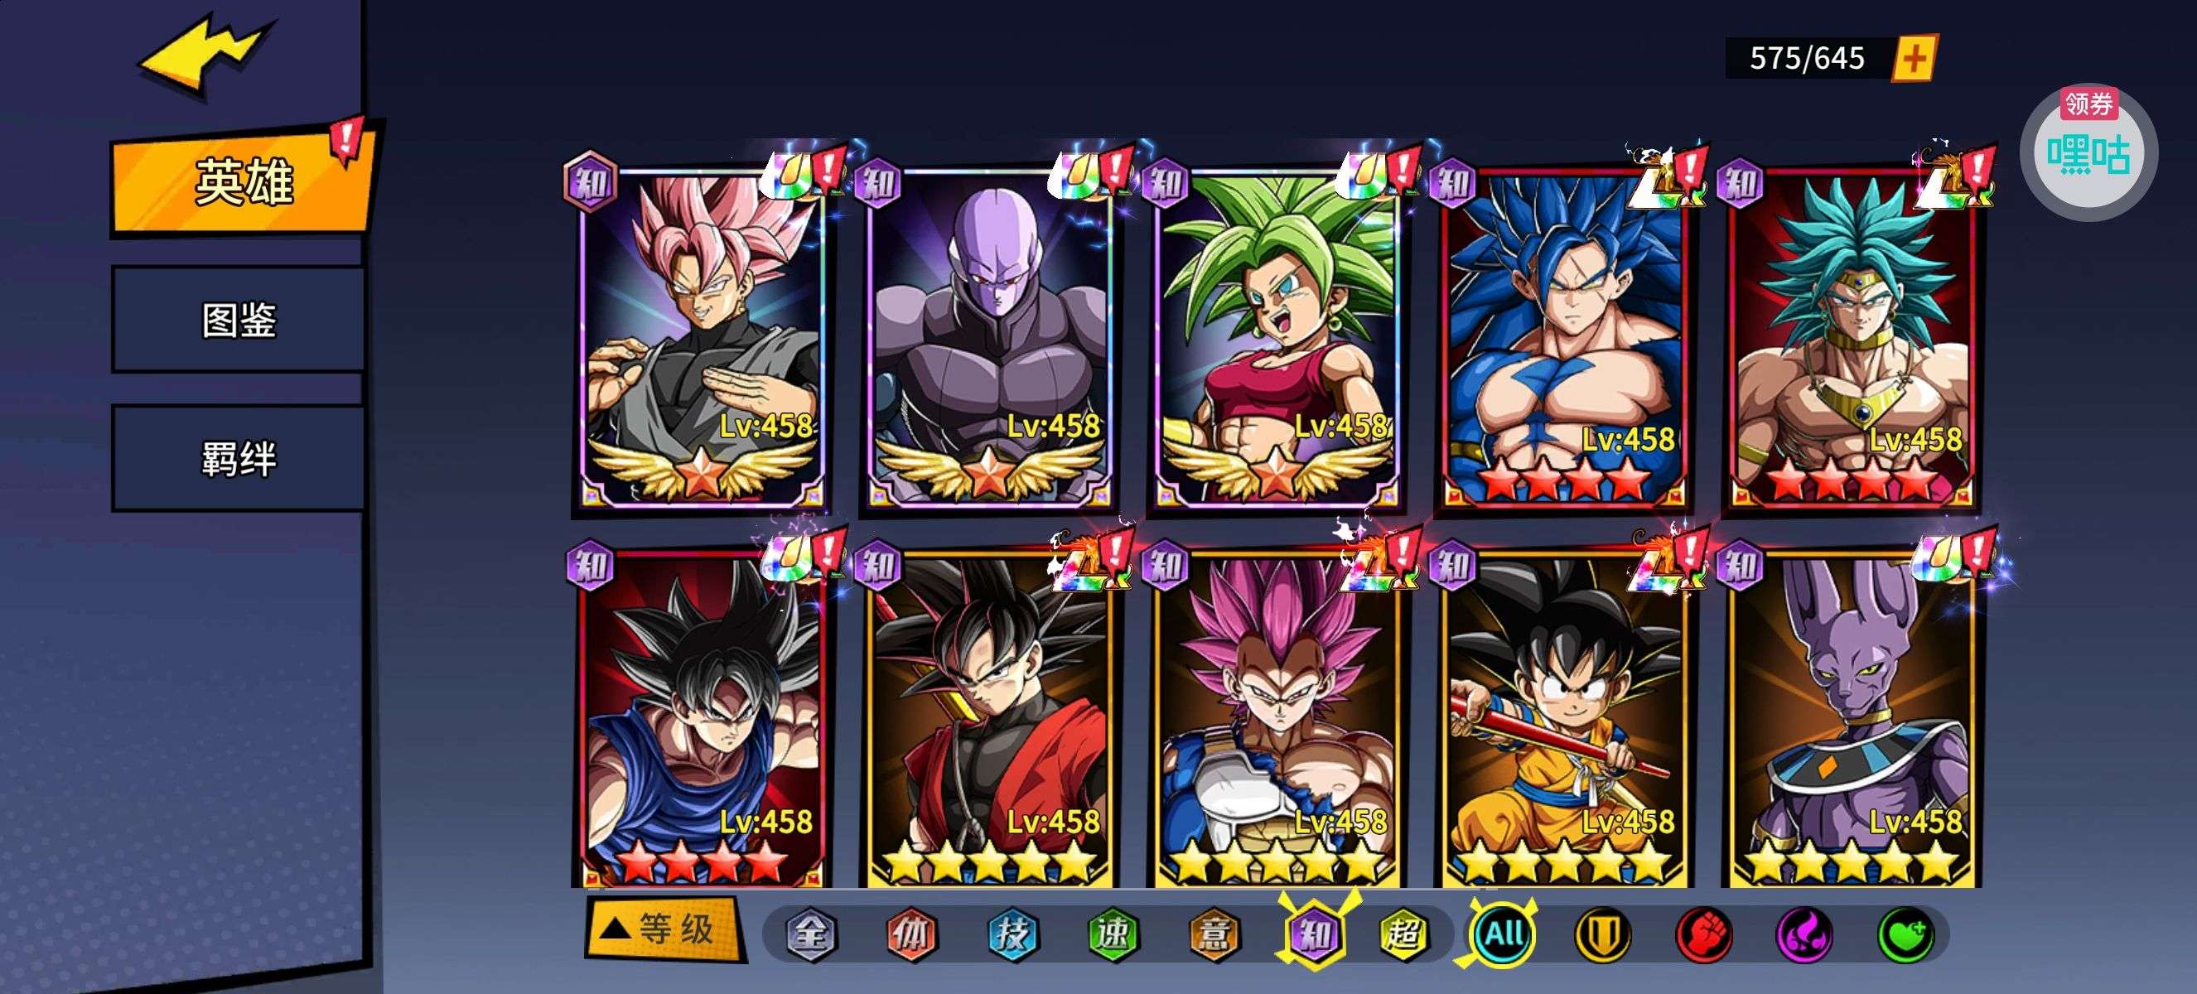Select the 体 attribute filter icon
2197x994 pixels.
(911, 934)
